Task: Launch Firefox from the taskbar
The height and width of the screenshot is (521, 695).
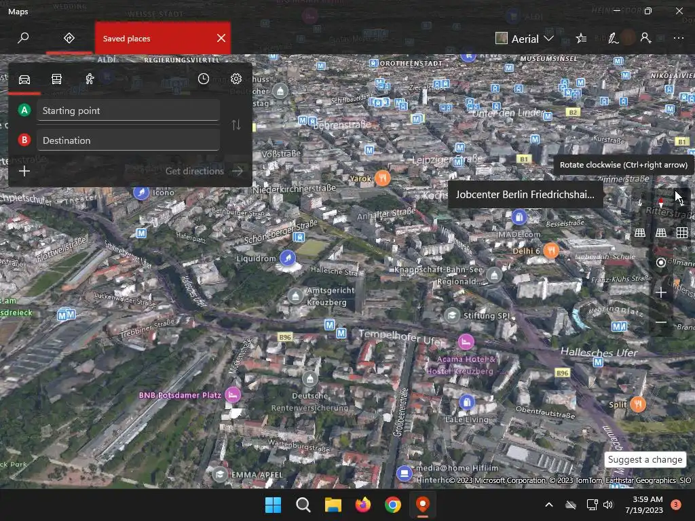Action: pos(363,505)
